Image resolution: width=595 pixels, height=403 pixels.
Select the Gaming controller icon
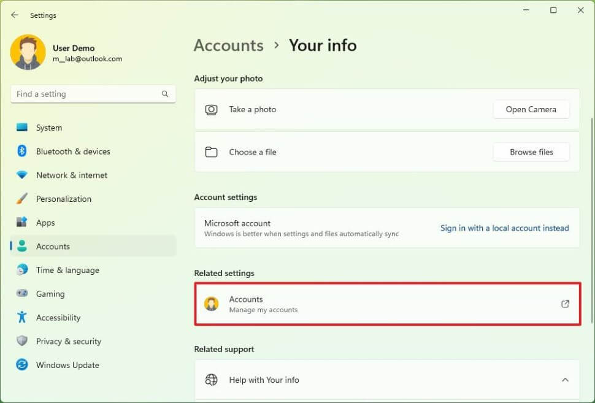(22, 294)
